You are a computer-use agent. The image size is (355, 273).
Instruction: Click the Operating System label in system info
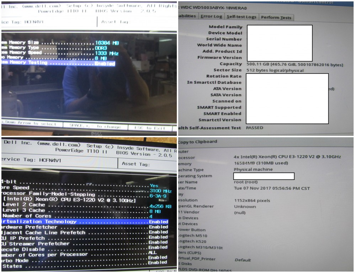[195, 176]
